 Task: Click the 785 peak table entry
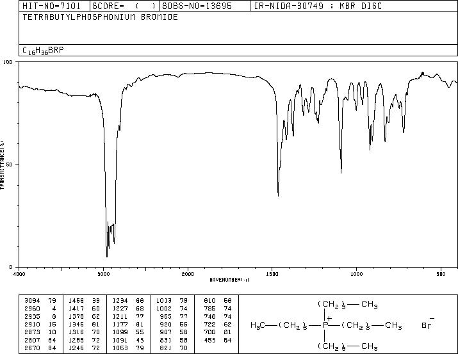218,309
